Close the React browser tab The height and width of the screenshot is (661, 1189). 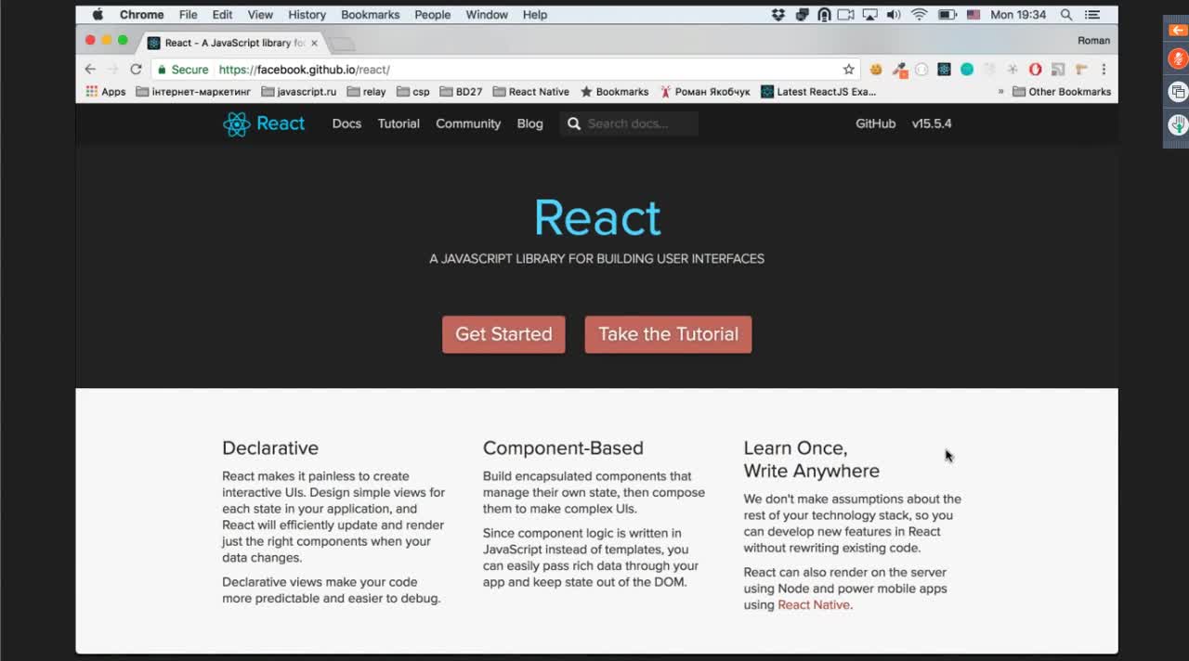click(x=315, y=43)
